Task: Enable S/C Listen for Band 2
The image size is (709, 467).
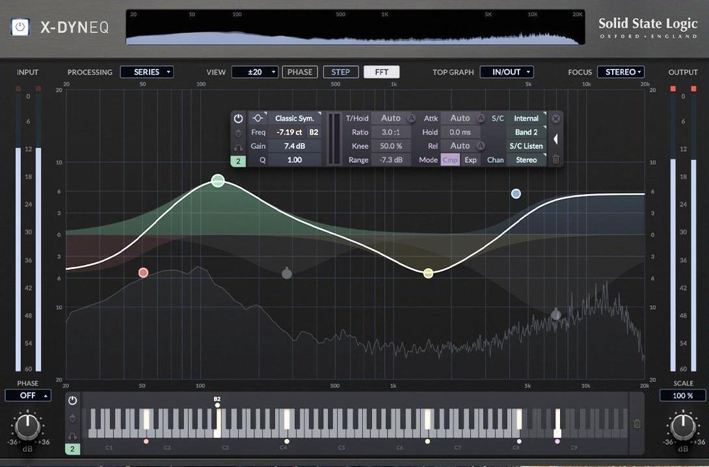Action: coord(526,145)
